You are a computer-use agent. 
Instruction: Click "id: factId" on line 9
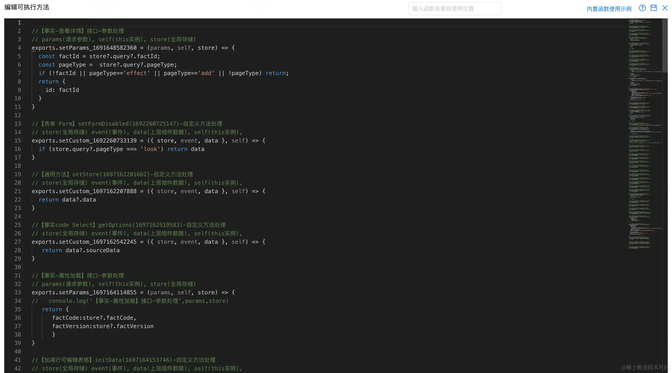pos(62,90)
